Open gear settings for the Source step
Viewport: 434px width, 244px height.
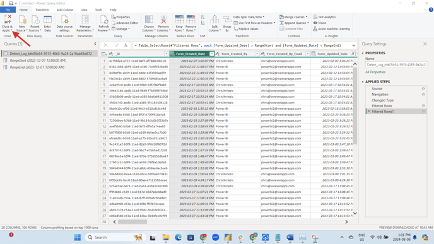coord(423,88)
